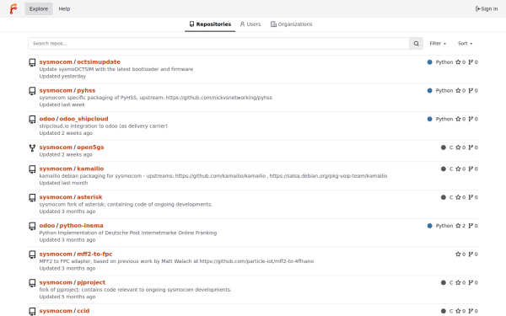
Task: Click star icon in octsimupdate row
Action: coord(458,62)
